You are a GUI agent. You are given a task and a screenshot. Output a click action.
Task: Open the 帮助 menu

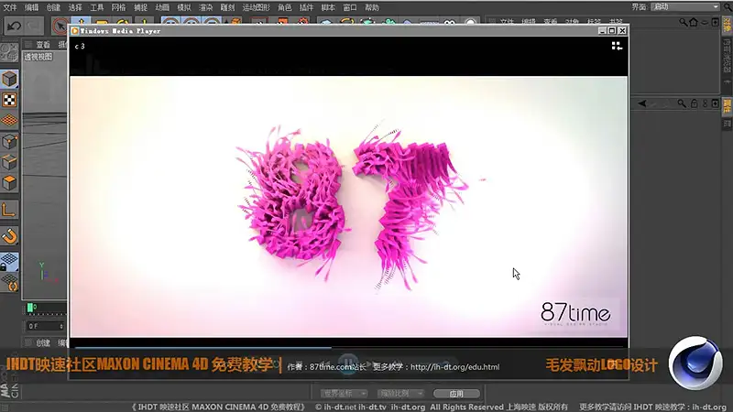372,7
